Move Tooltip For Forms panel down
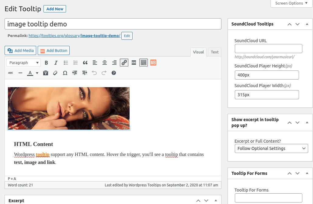Viewport: 313px width, 204px height. tap(297, 173)
